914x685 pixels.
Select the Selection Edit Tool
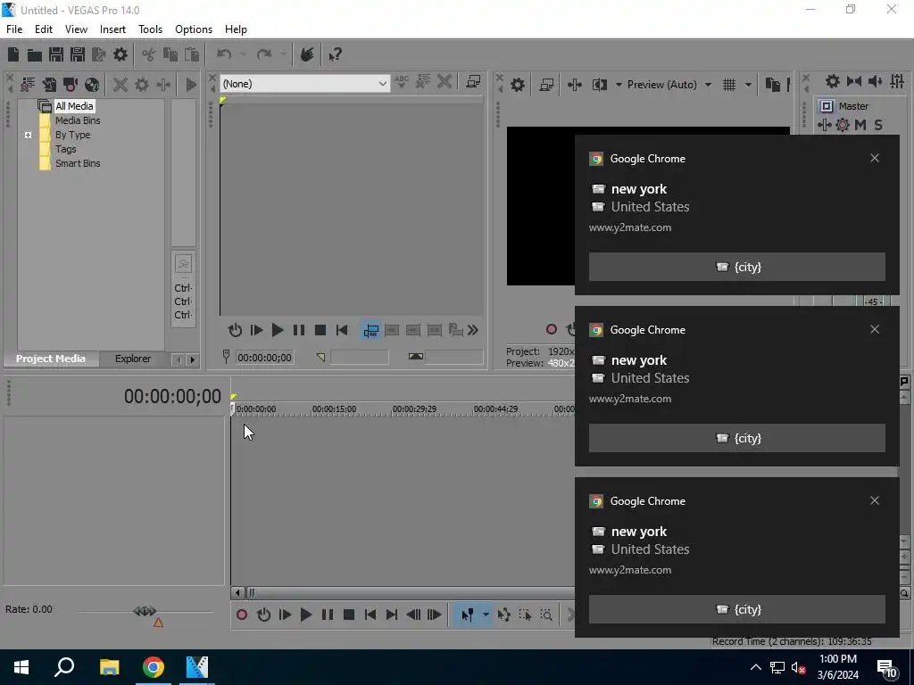point(525,615)
